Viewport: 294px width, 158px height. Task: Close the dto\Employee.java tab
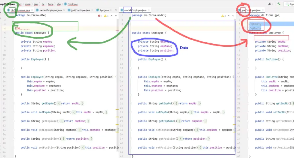point(32,10)
